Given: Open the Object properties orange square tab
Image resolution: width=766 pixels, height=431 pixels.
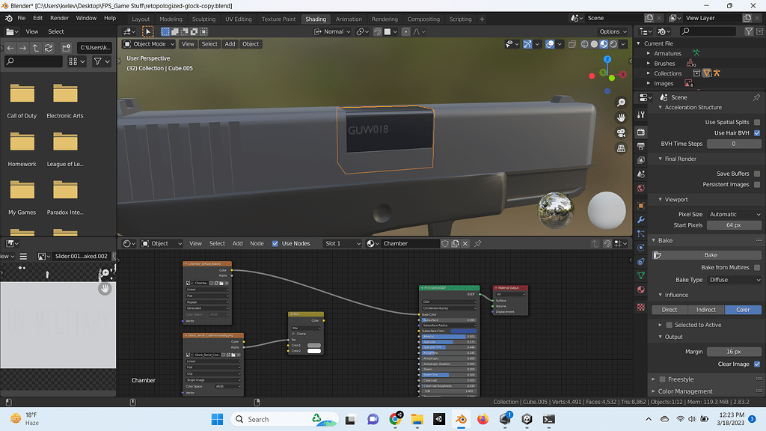Looking at the screenshot, I should [641, 205].
